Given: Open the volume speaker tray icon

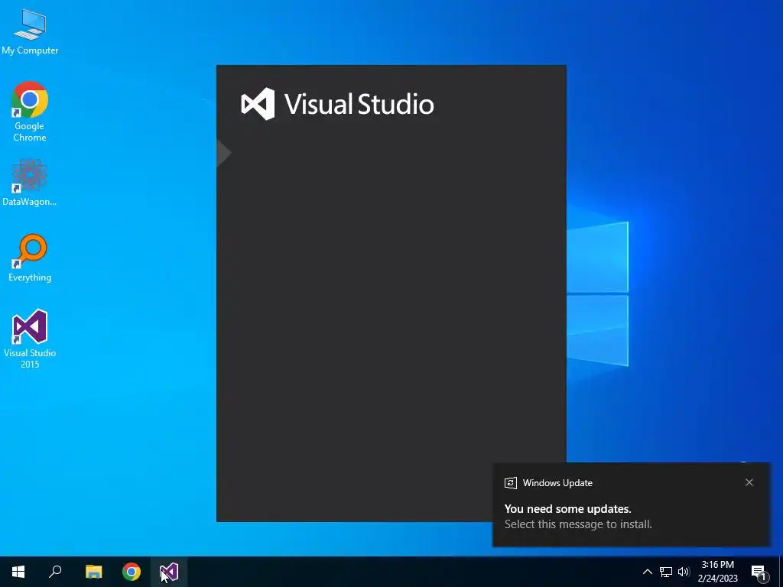Looking at the screenshot, I should pos(683,572).
